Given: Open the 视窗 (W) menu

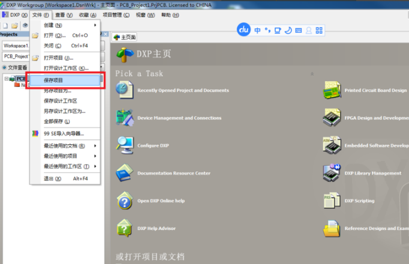Looking at the screenshot, I should (145, 15).
